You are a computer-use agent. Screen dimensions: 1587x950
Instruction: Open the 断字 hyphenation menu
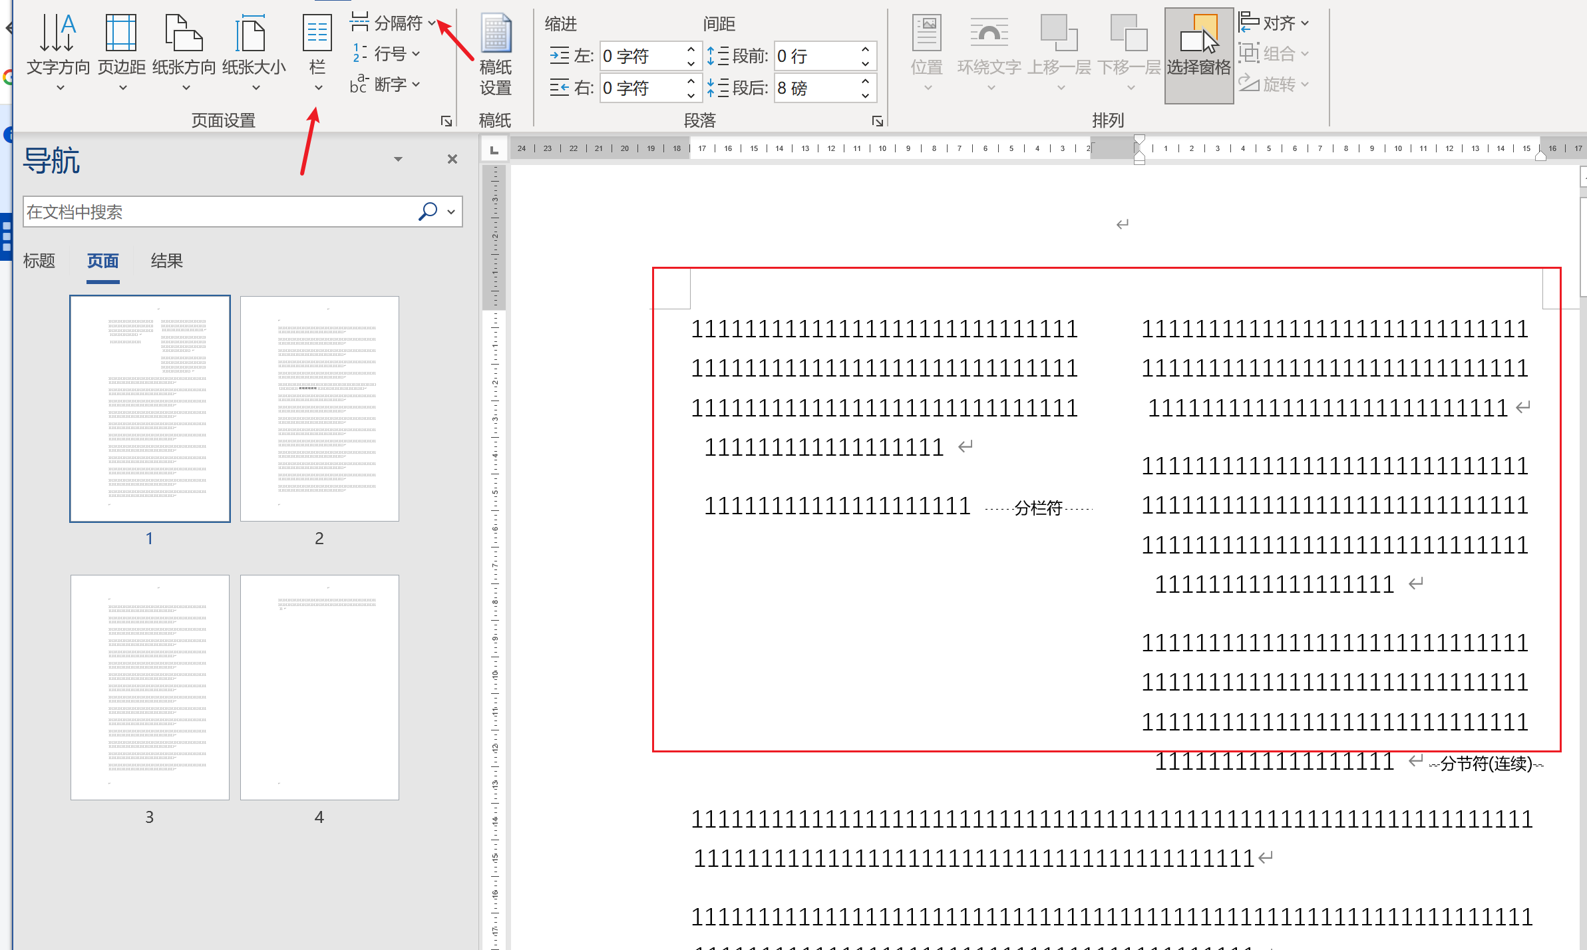[x=386, y=84]
